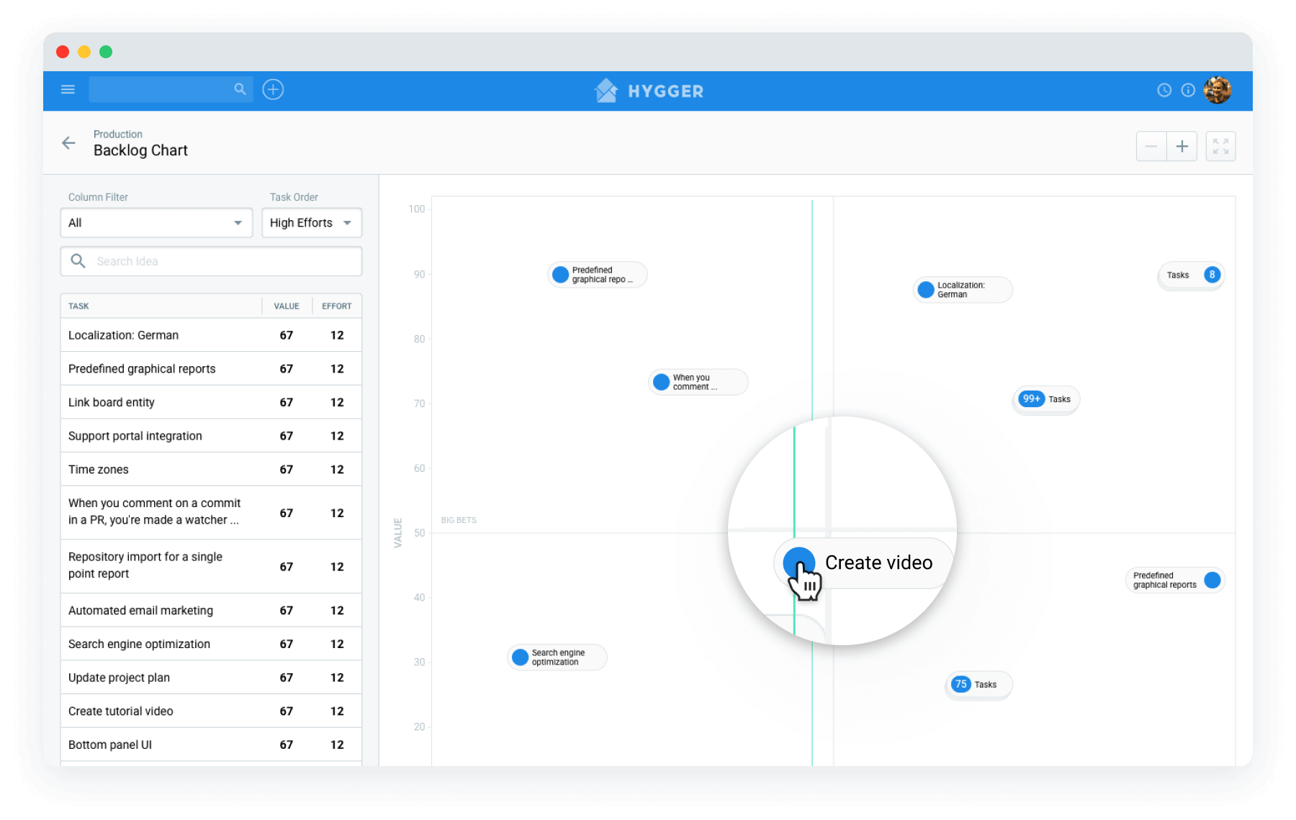Select the Time zones task row
The width and height of the screenshot is (1296, 820).
click(210, 470)
